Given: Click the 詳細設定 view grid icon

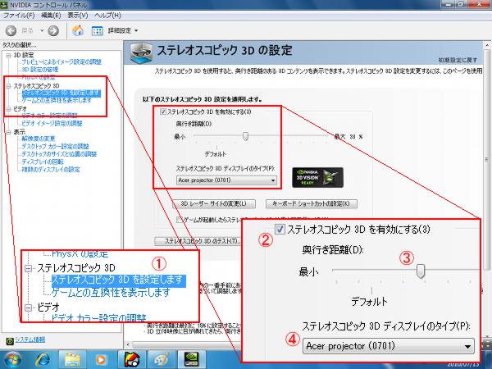Looking at the screenshot, I should [x=98, y=31].
